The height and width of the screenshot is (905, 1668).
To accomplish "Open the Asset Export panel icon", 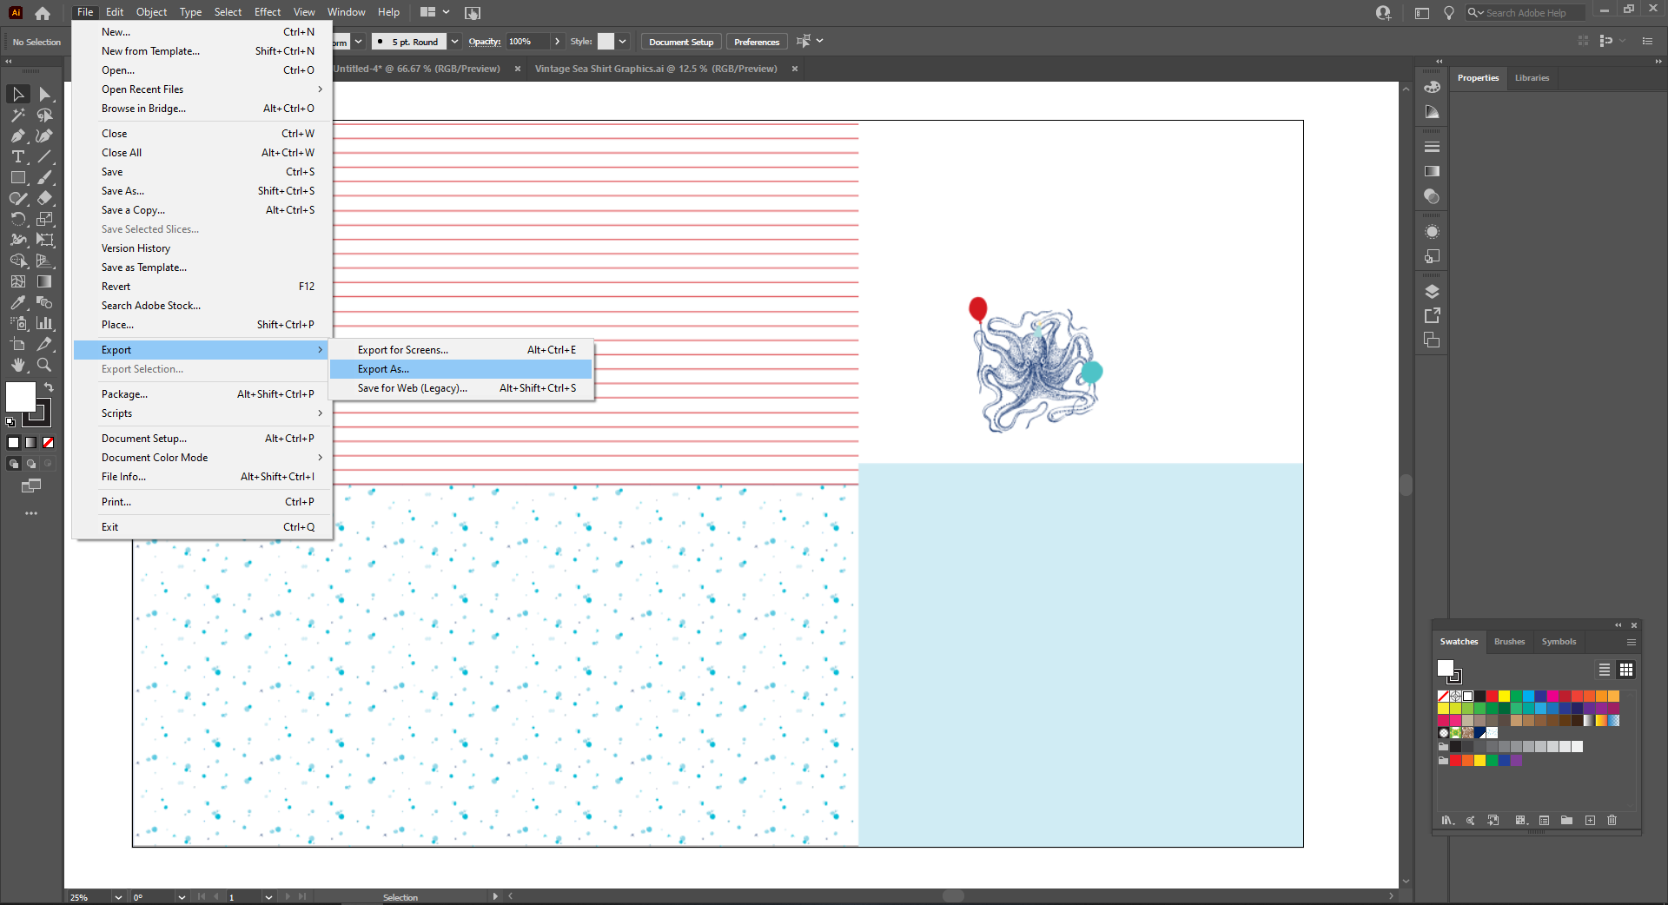I will [x=1432, y=315].
